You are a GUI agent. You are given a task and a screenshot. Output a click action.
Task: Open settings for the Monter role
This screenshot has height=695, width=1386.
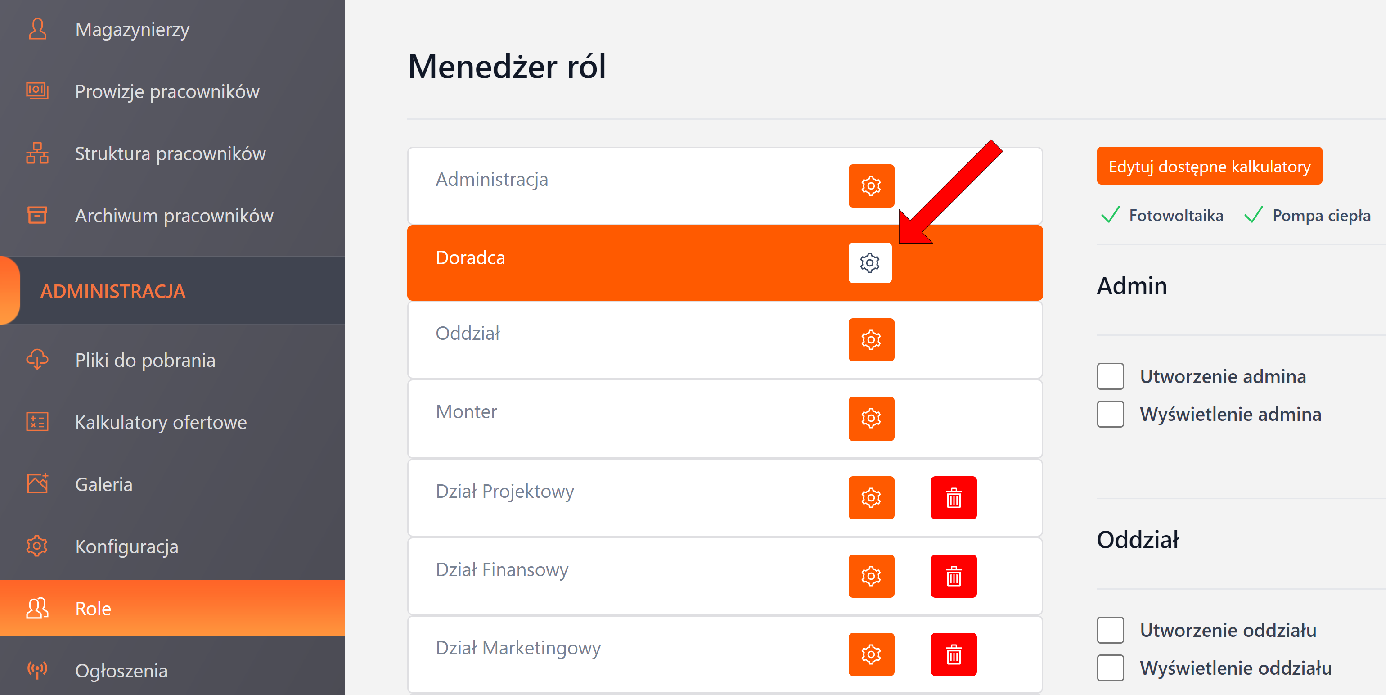pos(871,418)
